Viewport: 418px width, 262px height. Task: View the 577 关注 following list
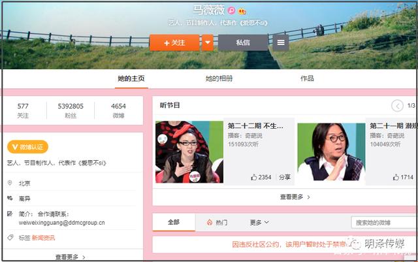23,110
